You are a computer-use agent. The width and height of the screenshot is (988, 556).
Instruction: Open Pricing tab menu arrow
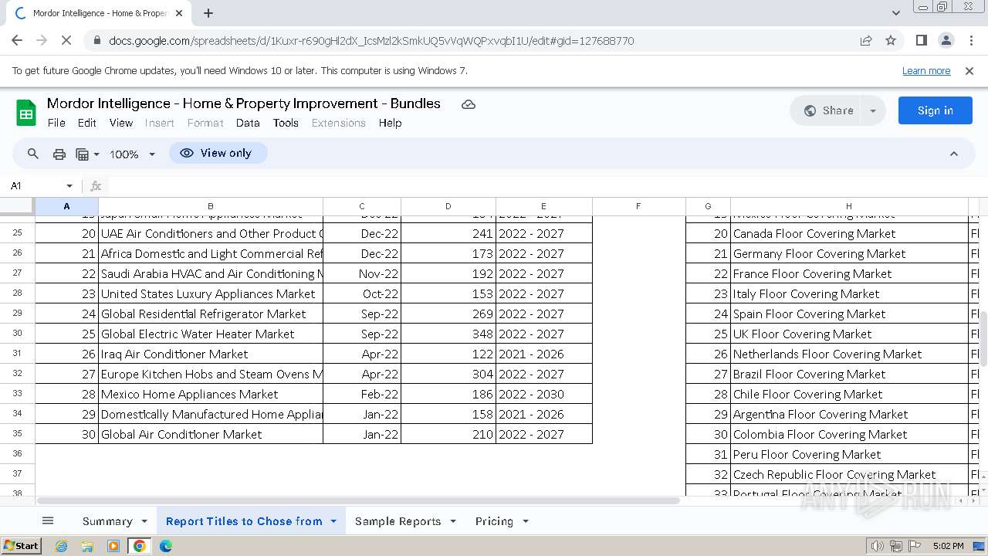point(526,521)
